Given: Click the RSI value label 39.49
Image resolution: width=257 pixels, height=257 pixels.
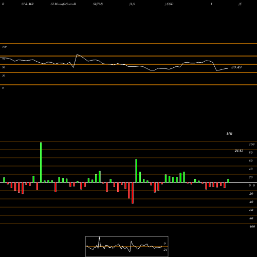Looking at the screenshot, I should (236, 67).
